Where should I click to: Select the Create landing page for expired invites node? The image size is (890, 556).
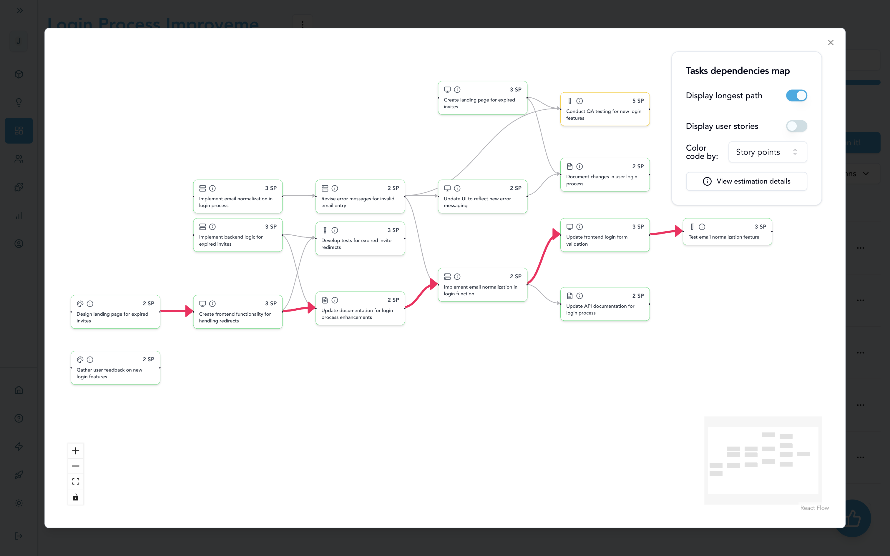pos(482,103)
